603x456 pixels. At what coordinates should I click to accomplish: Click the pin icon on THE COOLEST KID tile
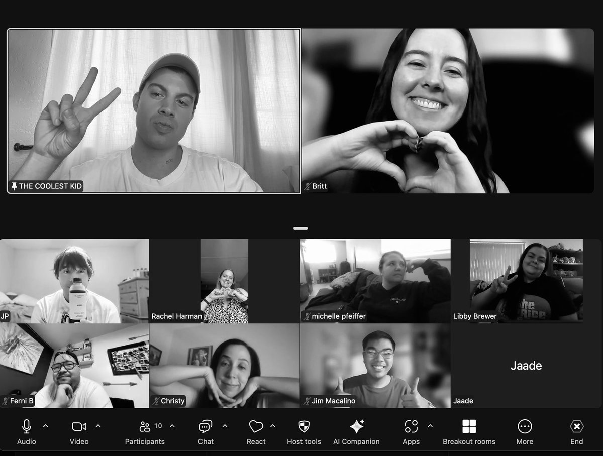click(x=14, y=186)
